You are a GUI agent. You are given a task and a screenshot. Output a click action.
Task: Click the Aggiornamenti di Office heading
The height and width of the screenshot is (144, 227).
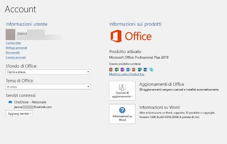(162, 84)
